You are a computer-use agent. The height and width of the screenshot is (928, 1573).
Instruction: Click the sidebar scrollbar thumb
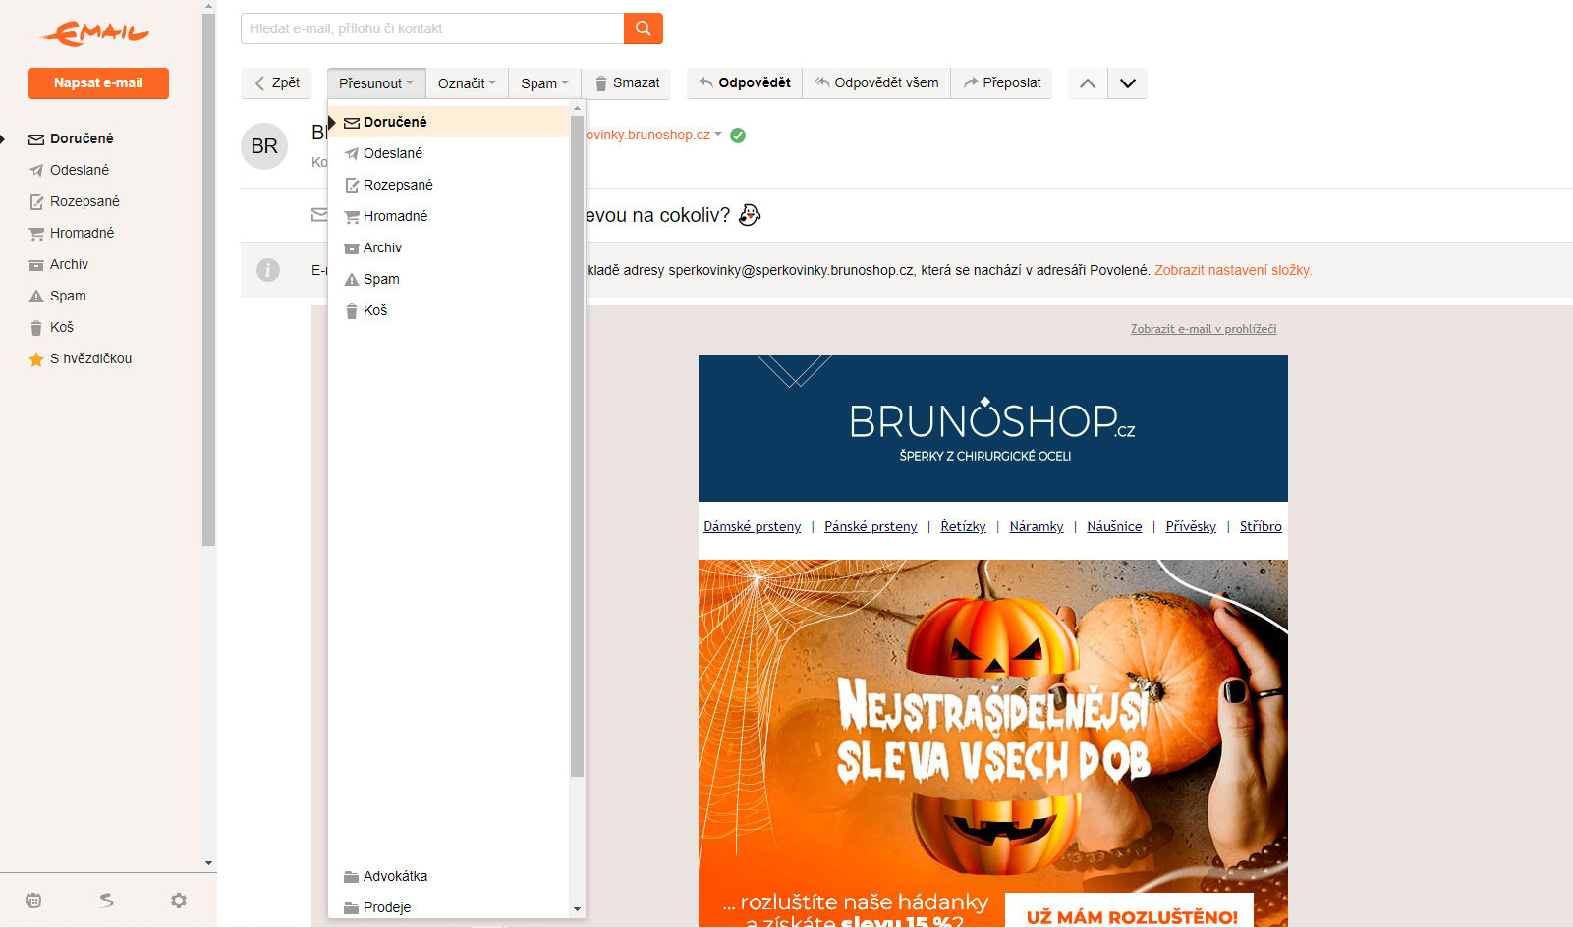coord(208,280)
